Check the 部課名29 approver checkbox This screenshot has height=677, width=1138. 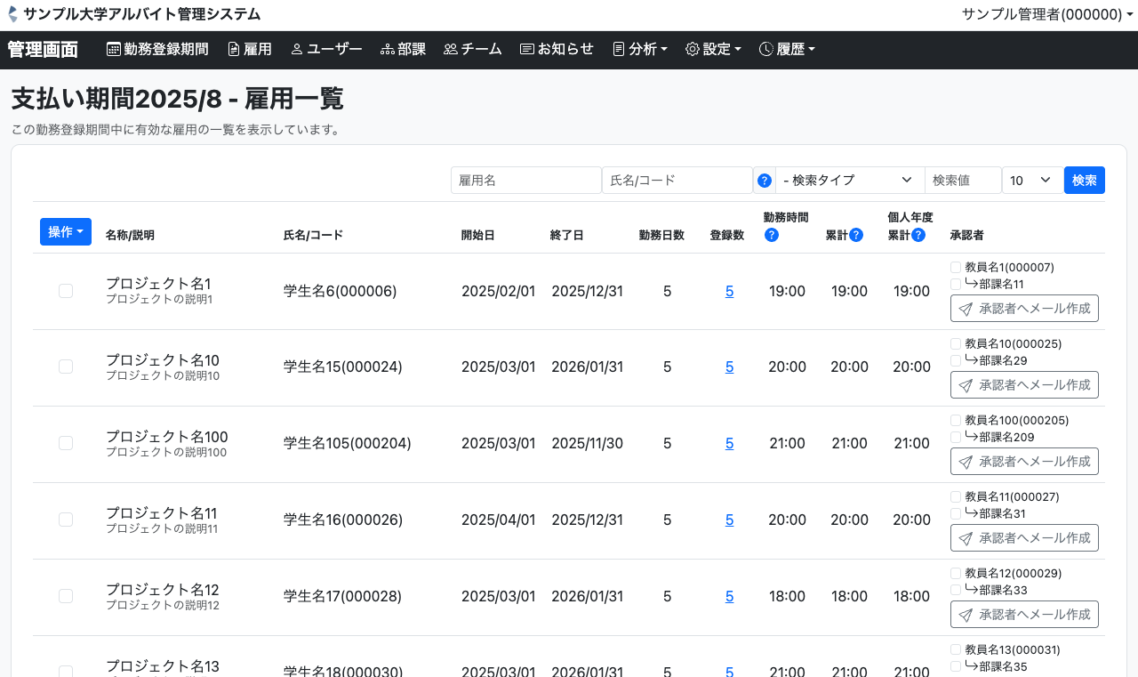[956, 361]
